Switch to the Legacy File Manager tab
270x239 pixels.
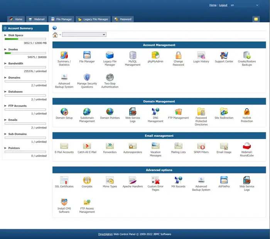[x=93, y=19]
